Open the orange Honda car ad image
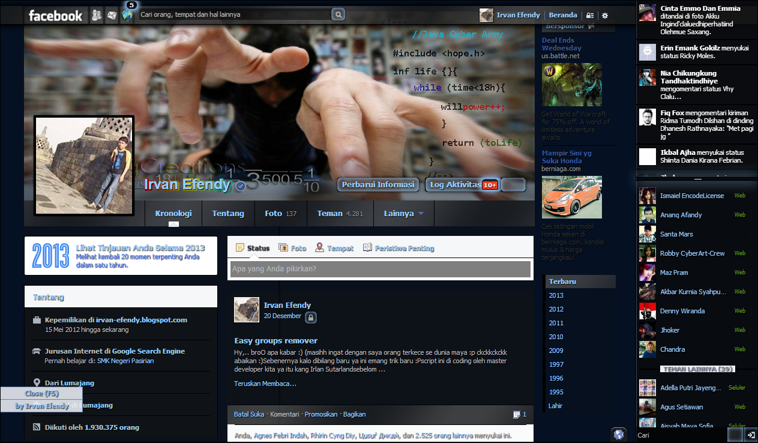The image size is (758, 443). coord(572,197)
